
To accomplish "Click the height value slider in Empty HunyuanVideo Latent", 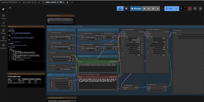I will pos(61,84).
